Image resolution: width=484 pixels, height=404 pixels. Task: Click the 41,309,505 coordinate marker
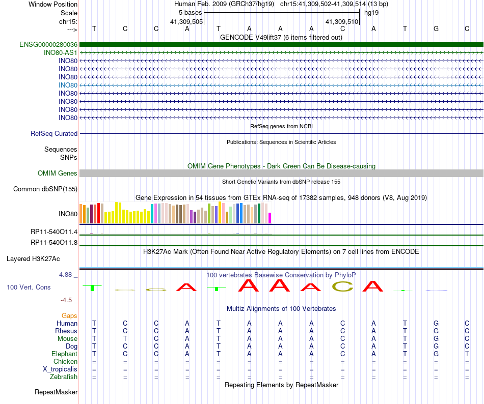pos(186,21)
